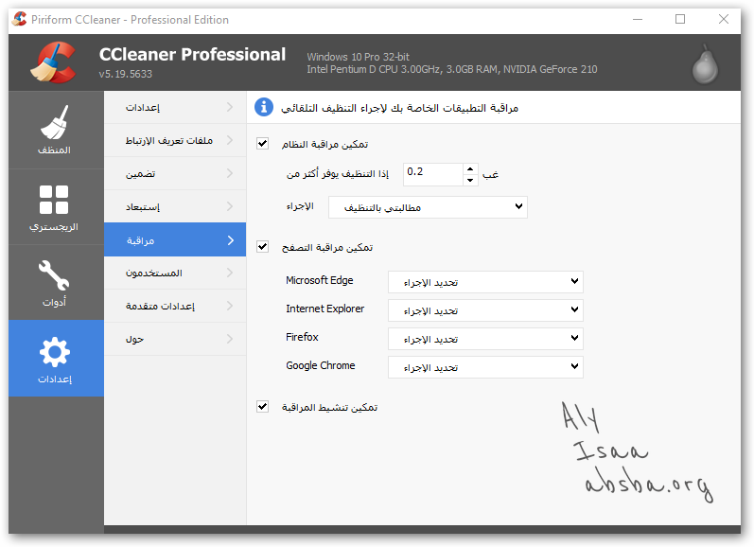This screenshot has height=547, width=754.
Task: Select the Settings (إعدادات) gear icon
Action: tap(55, 353)
